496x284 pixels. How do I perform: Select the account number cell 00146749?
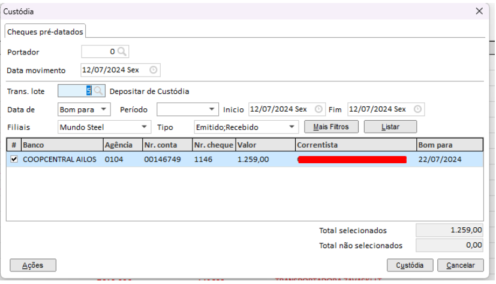click(x=167, y=159)
